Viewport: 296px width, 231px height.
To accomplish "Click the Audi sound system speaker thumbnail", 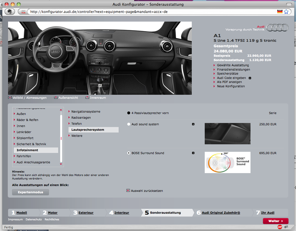I will point(227,134).
